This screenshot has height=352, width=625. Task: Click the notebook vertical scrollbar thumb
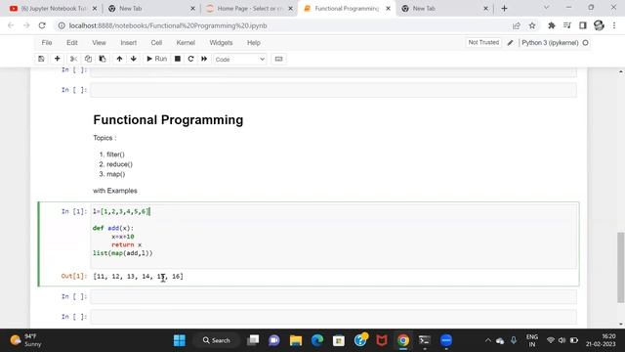[x=621, y=267]
